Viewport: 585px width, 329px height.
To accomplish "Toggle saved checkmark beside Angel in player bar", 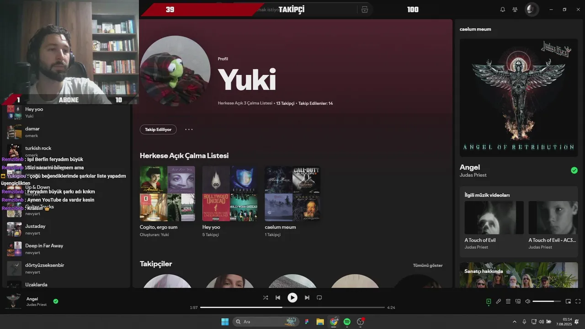I will pyautogui.click(x=56, y=301).
